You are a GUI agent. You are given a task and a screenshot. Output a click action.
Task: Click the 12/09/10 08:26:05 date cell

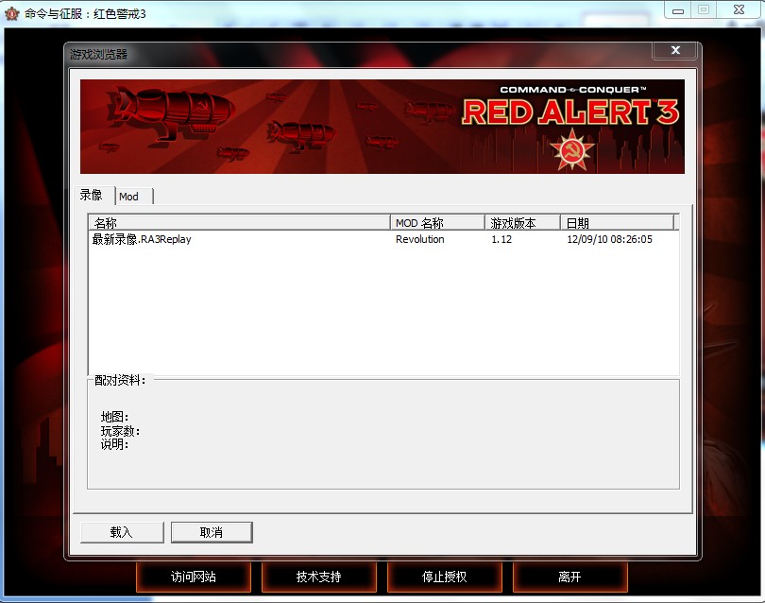tap(609, 239)
